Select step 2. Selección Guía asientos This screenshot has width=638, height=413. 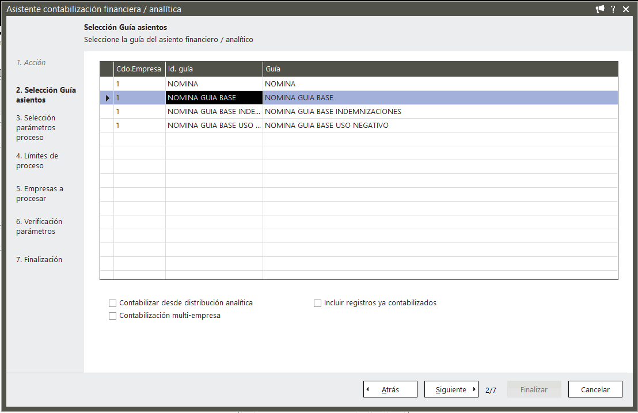click(46, 95)
